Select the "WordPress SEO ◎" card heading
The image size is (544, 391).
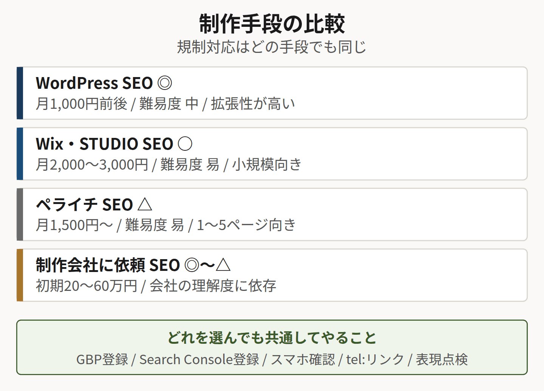[x=104, y=83]
